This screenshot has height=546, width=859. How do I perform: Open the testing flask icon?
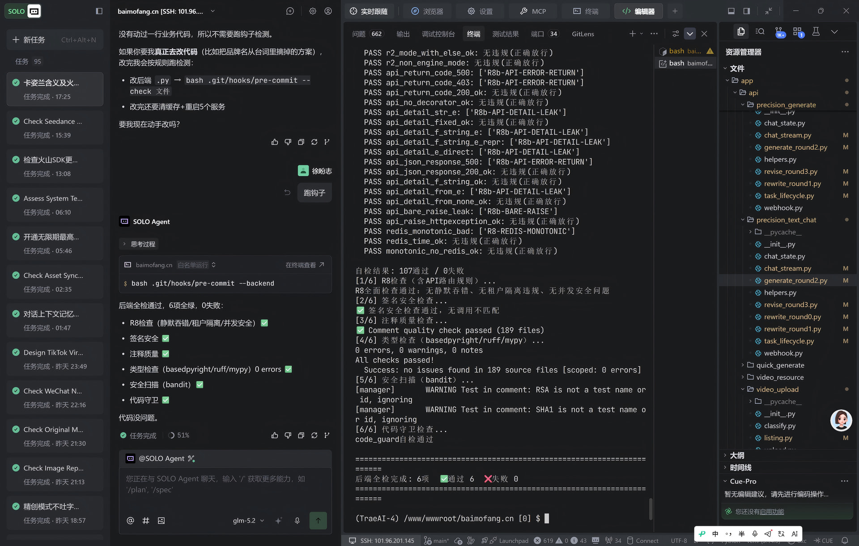816,32
